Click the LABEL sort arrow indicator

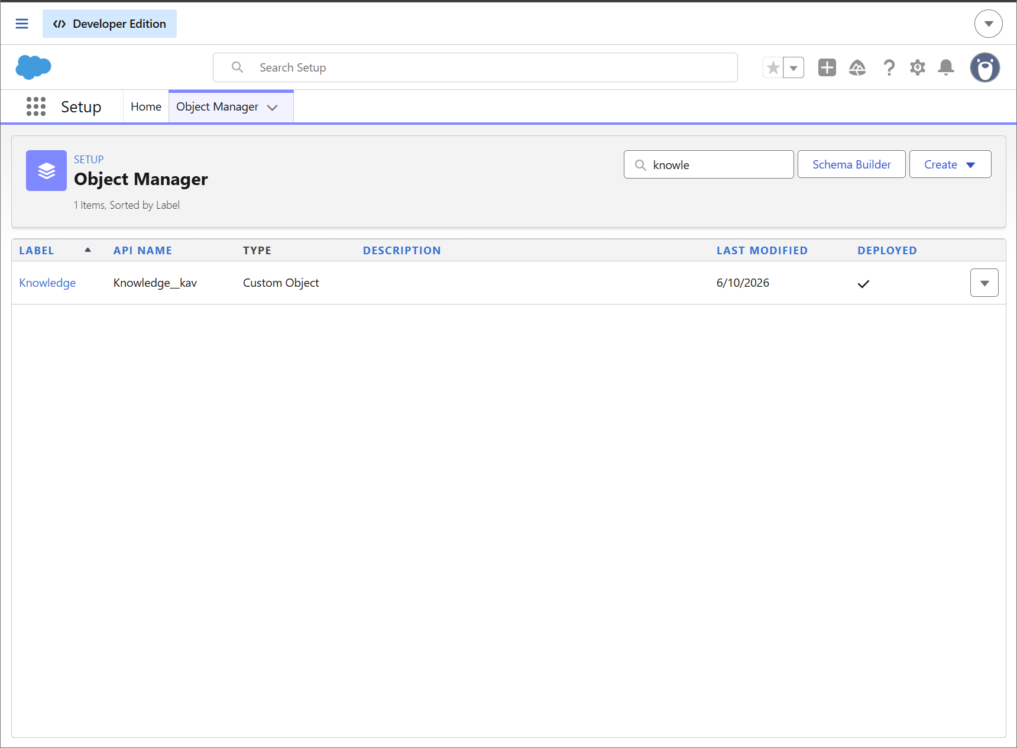pos(88,250)
